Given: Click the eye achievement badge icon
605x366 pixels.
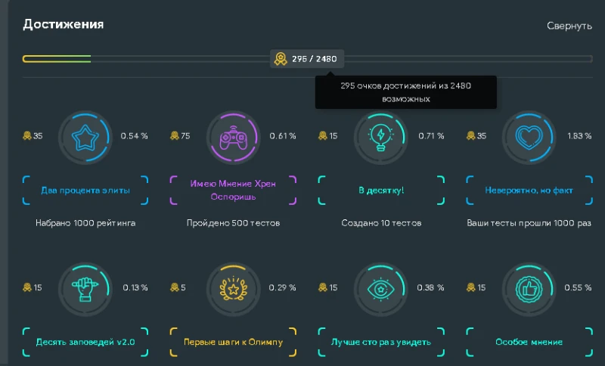Looking at the screenshot, I should click(381, 289).
